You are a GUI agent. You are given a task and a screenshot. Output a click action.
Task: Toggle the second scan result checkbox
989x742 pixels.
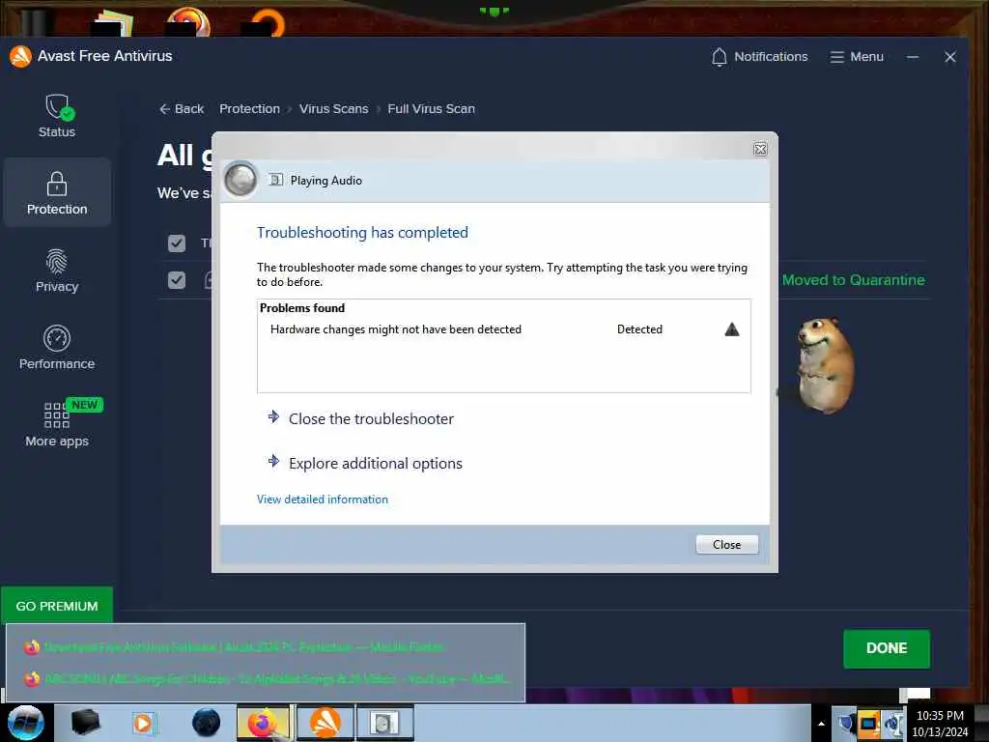[x=177, y=280]
